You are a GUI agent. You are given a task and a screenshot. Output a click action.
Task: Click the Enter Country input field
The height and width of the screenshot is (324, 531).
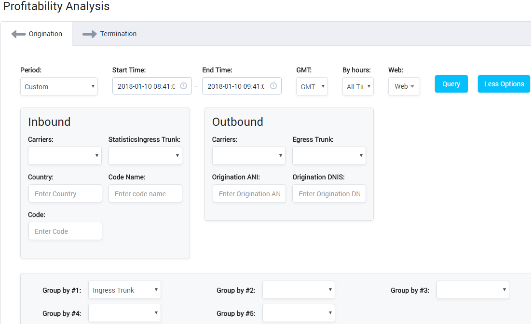coord(65,193)
